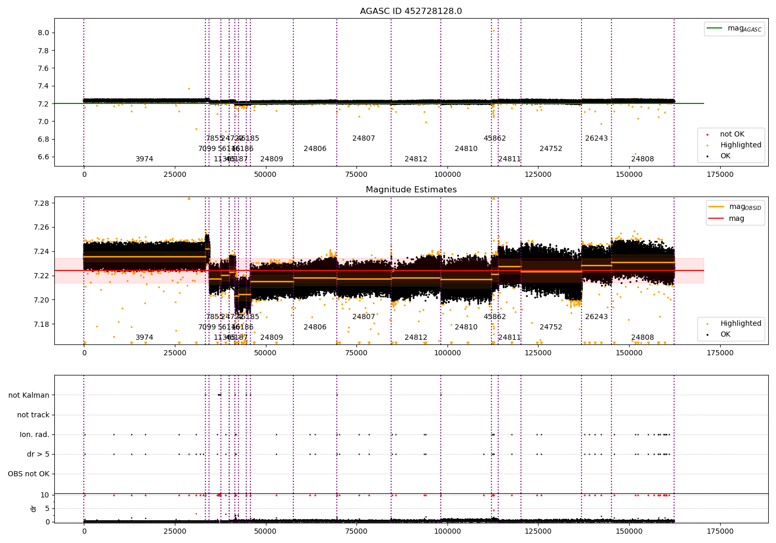The height and width of the screenshot is (543, 776).
Task: Select y-axis tick 7.28 in the middle plot
Action: 41,203
